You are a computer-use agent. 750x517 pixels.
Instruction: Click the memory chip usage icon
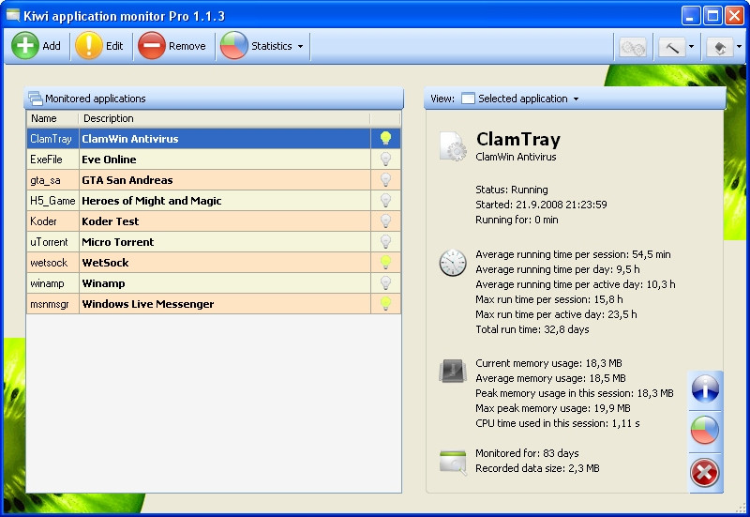[x=453, y=371]
